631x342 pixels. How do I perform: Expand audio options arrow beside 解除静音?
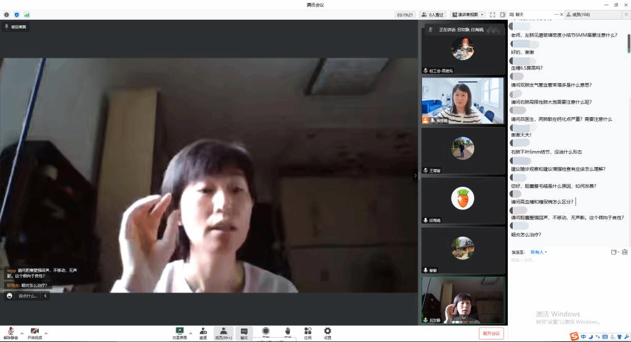pos(22,333)
